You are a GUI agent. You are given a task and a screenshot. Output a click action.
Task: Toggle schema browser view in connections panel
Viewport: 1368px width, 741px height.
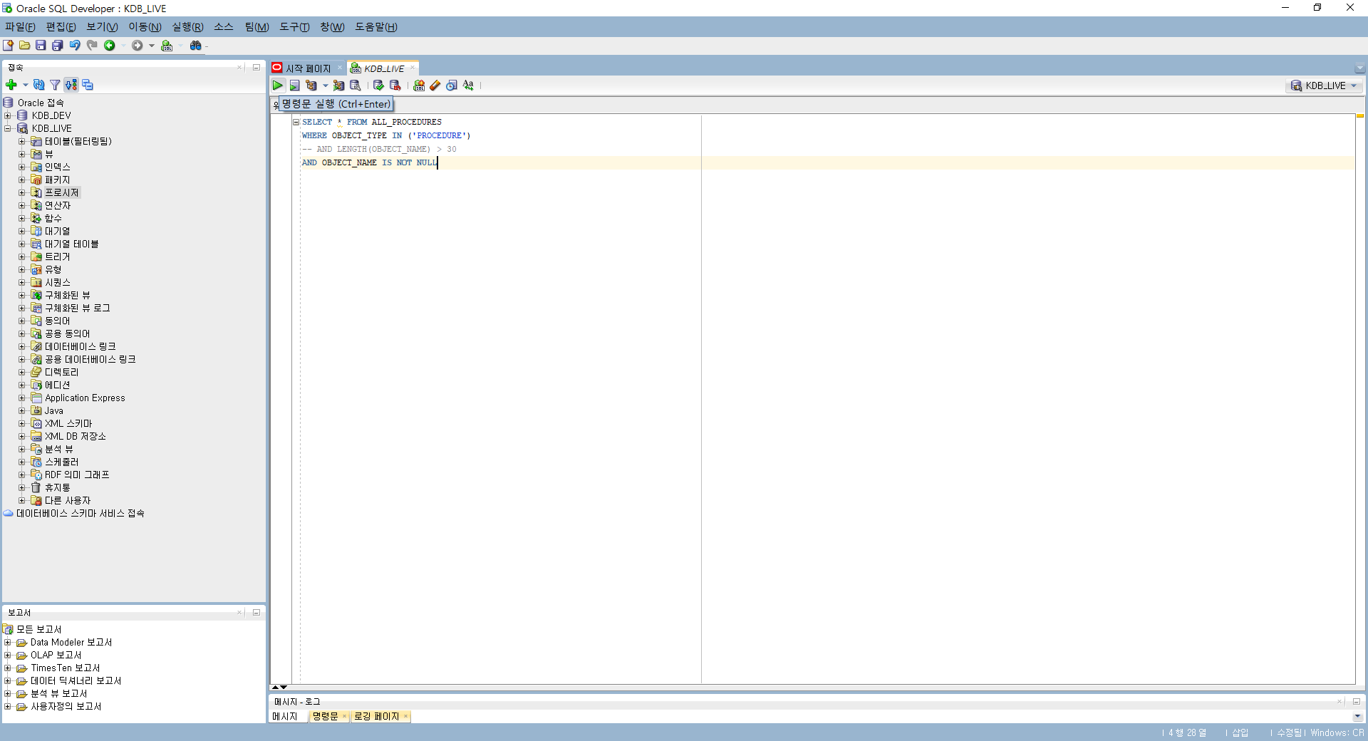(x=71, y=85)
